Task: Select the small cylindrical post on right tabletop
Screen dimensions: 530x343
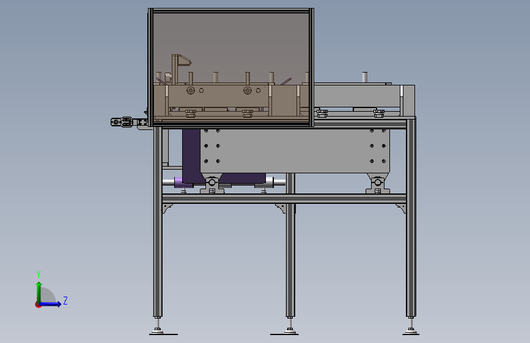Action: (x=365, y=77)
